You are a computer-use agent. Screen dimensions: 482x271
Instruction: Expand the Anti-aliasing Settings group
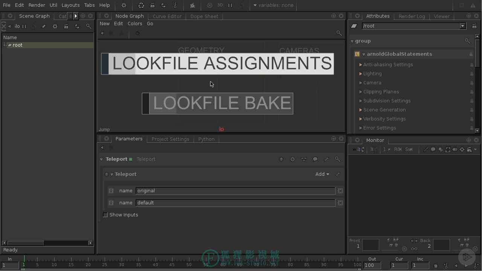361,65
